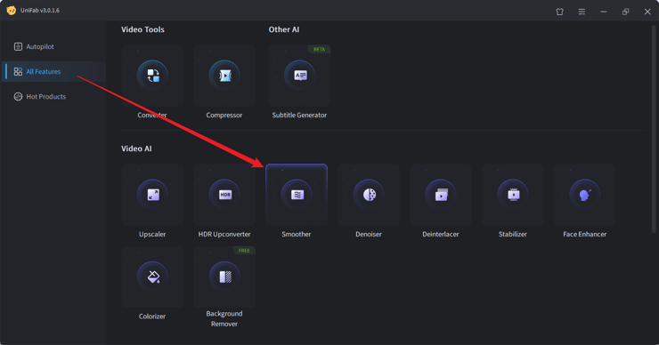The image size is (659, 345).
Task: Restore down the UniFab window
Action: point(625,12)
